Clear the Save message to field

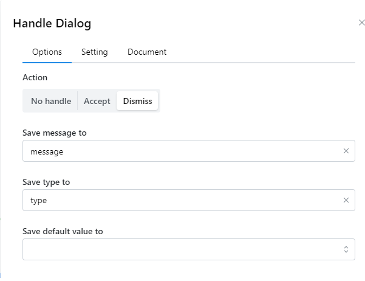coord(346,151)
